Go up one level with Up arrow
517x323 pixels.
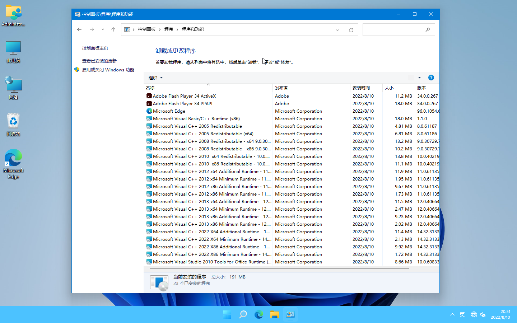coord(113,29)
